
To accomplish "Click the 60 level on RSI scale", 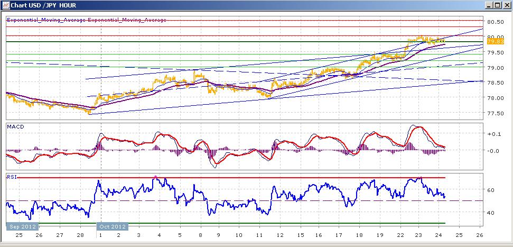I will coord(490,190).
